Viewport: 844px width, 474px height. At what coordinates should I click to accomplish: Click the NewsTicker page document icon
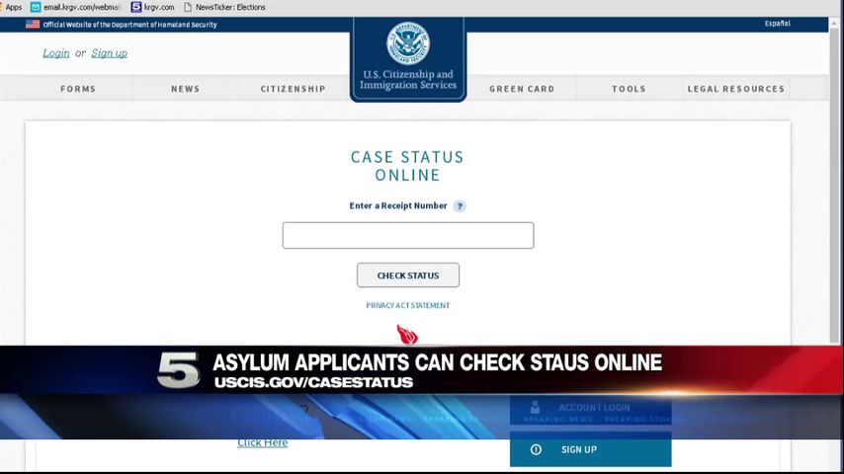point(188,8)
